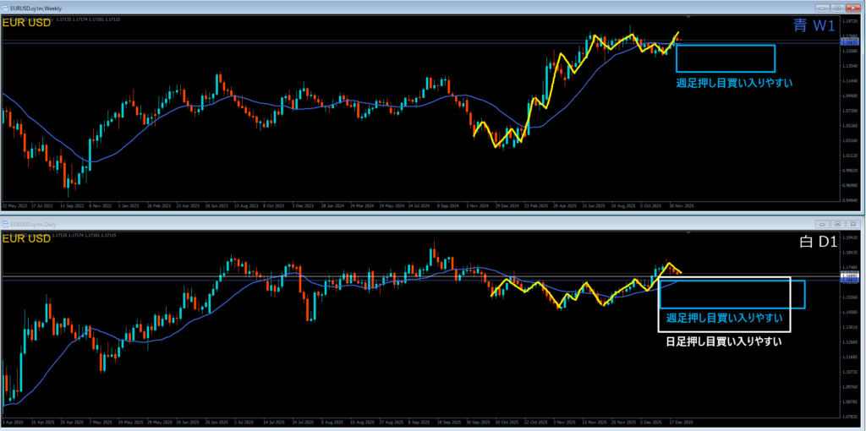Maximize the EURUSD Daily chart window
866x431 pixels.
tap(837, 225)
